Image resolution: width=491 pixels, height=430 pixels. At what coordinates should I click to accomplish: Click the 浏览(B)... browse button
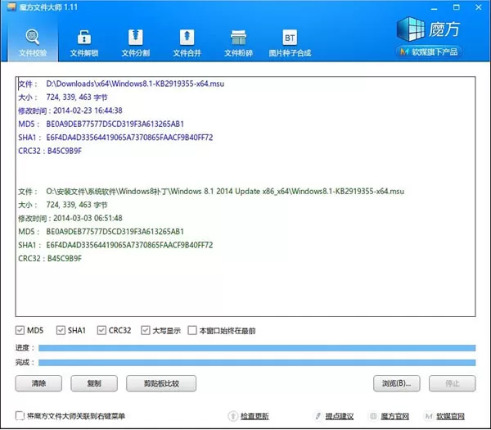click(396, 383)
